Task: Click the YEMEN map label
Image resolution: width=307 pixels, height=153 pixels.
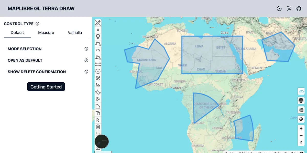Action: [x=257, y=68]
